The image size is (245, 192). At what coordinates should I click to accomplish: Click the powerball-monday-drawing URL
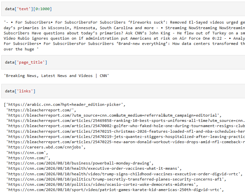(x=80, y=163)
